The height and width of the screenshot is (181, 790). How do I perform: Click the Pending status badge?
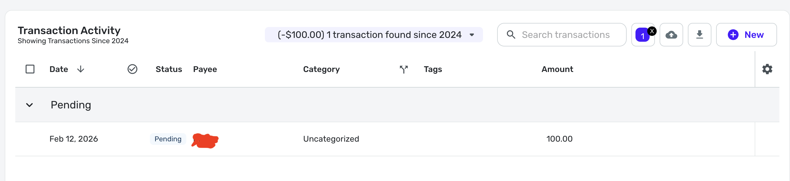tap(168, 139)
